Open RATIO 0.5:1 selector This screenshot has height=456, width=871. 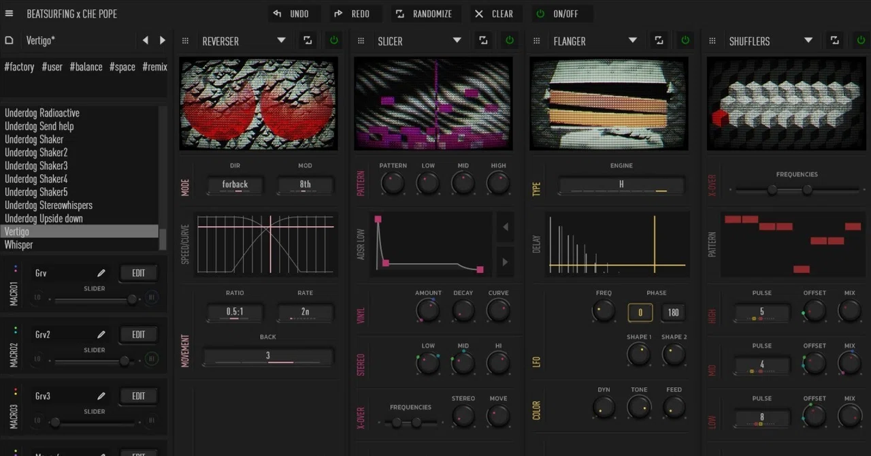pos(235,312)
